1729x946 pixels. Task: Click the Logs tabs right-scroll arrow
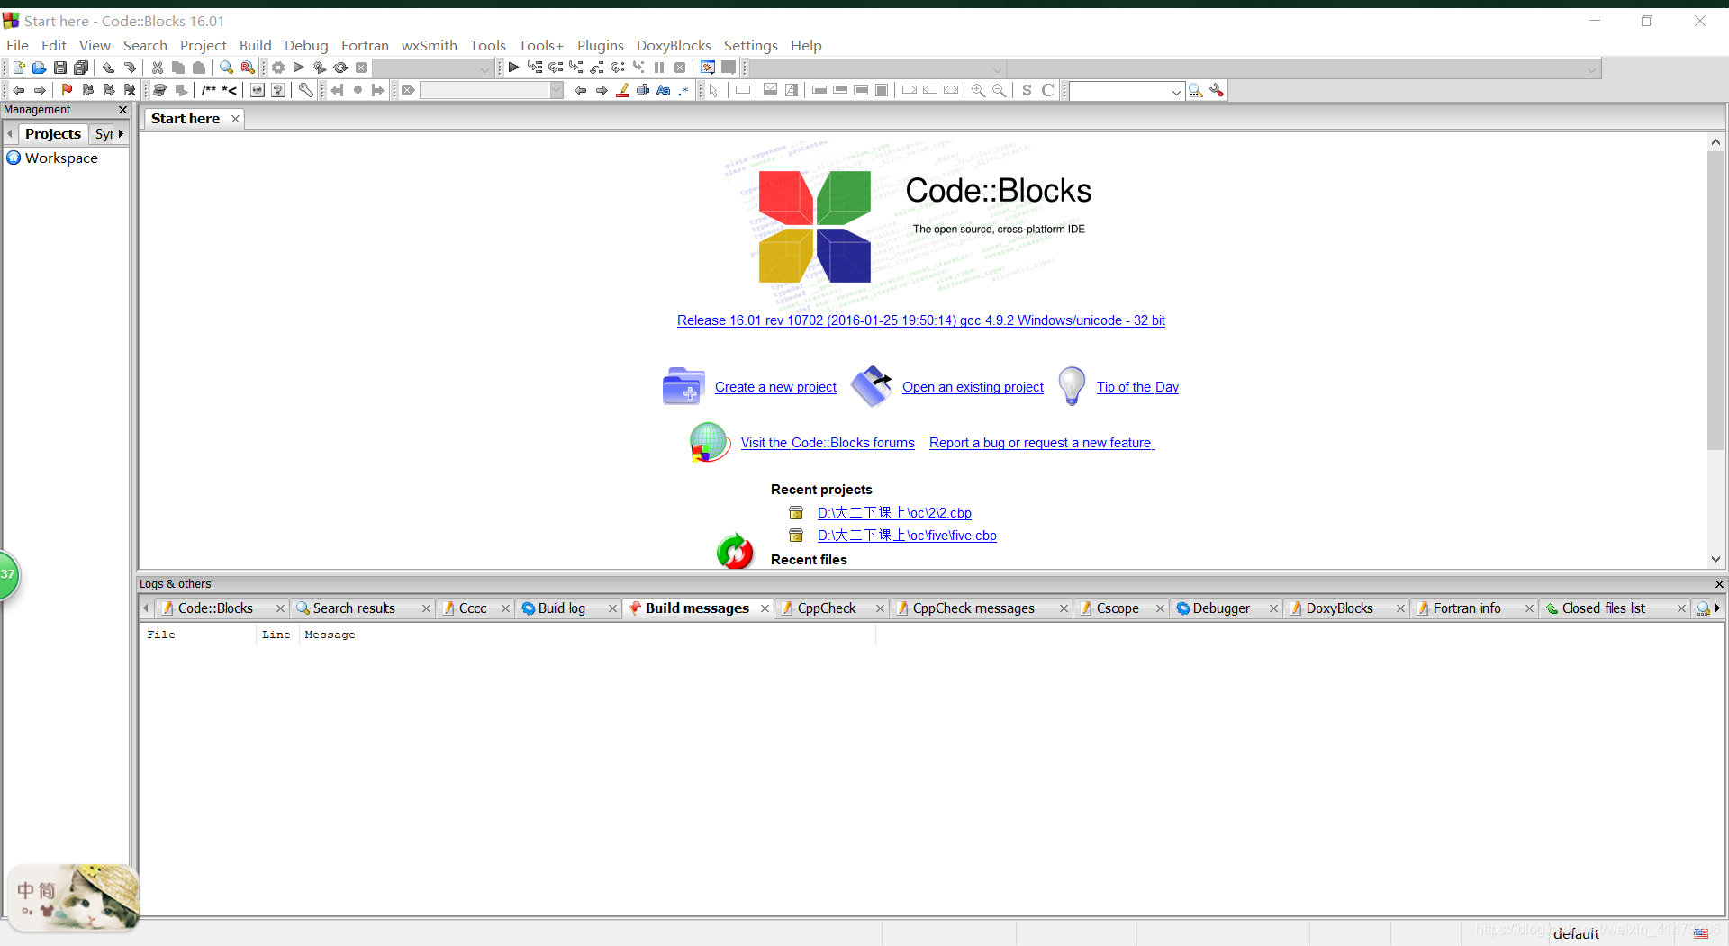1718,608
